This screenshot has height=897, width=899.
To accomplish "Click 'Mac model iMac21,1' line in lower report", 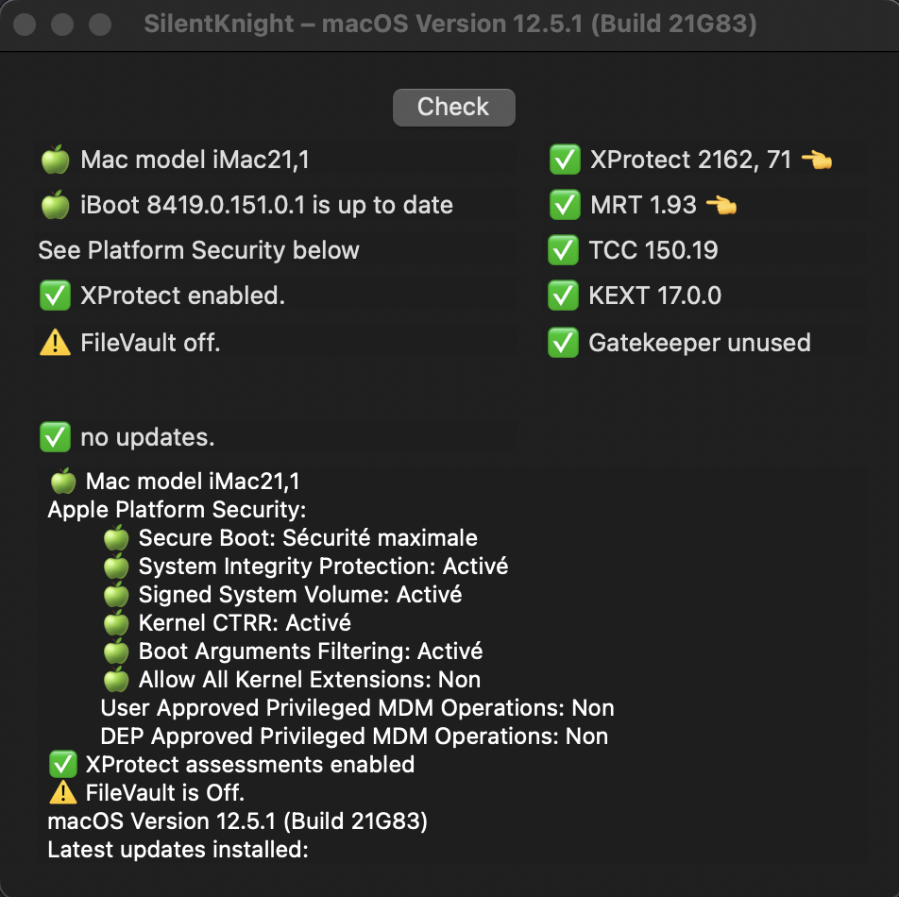I will coord(193,481).
